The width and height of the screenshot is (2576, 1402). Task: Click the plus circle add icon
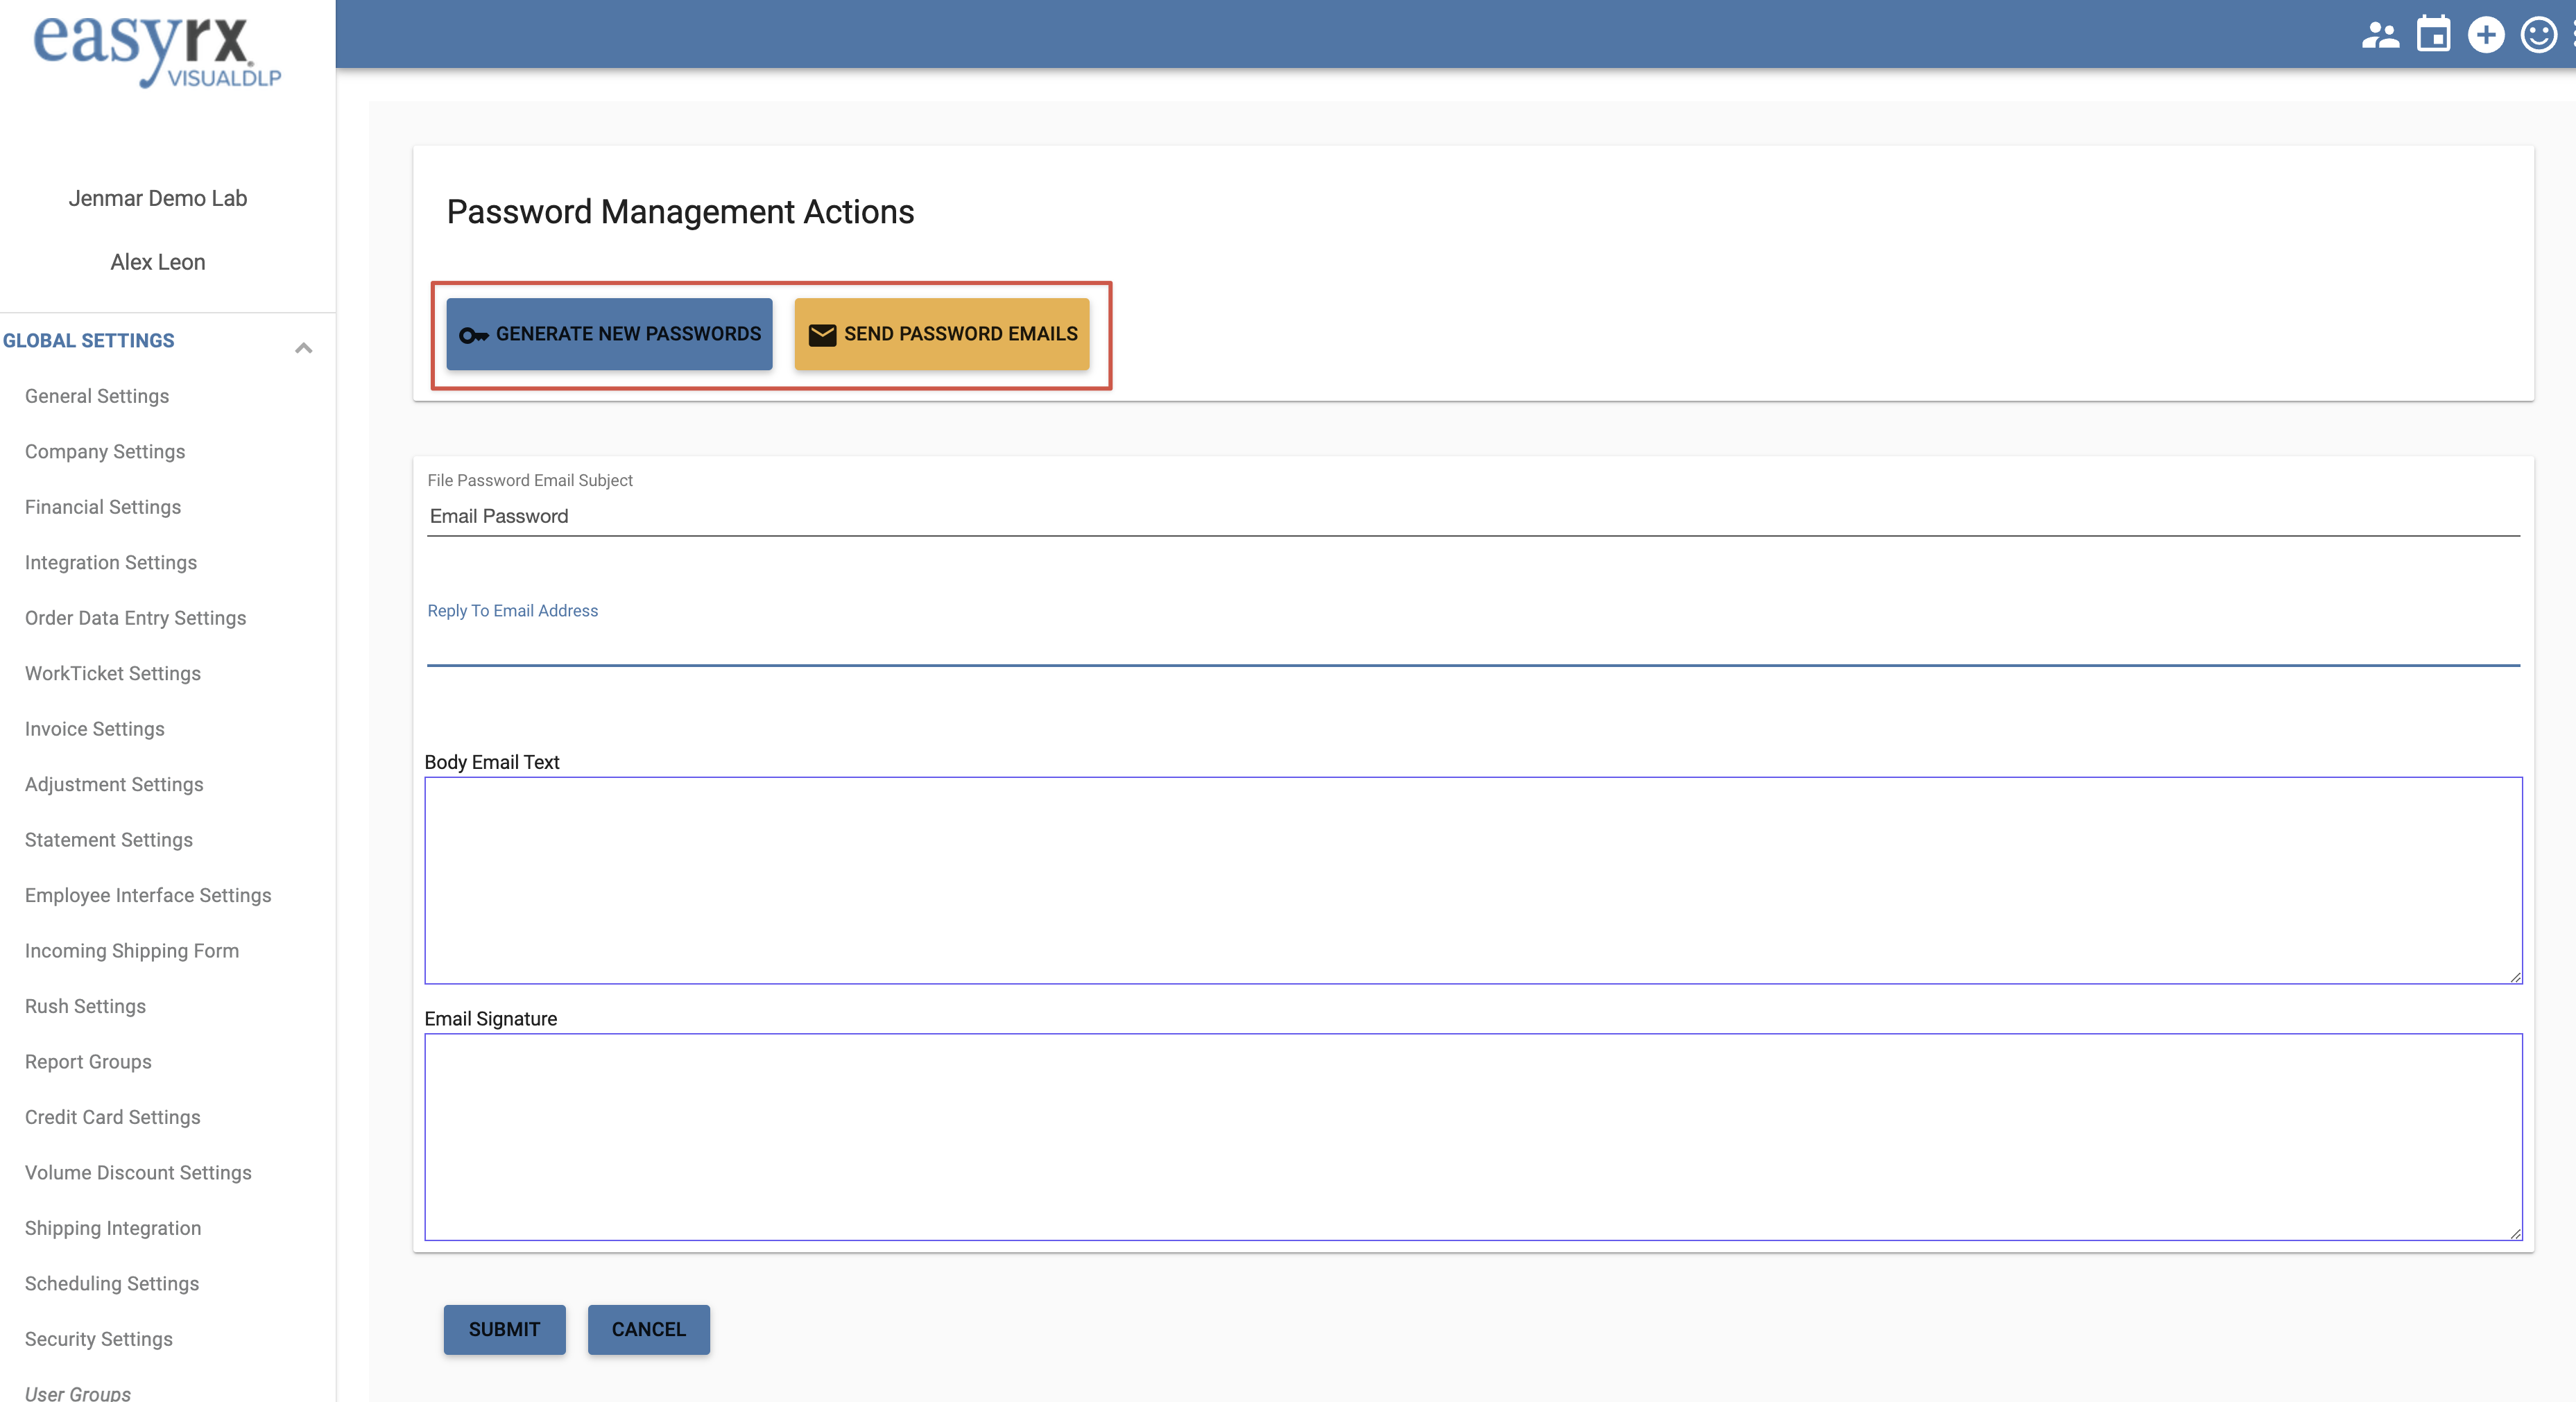(x=2486, y=35)
